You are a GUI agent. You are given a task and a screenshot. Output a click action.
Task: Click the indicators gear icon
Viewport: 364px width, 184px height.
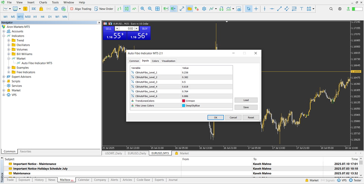[204, 9]
